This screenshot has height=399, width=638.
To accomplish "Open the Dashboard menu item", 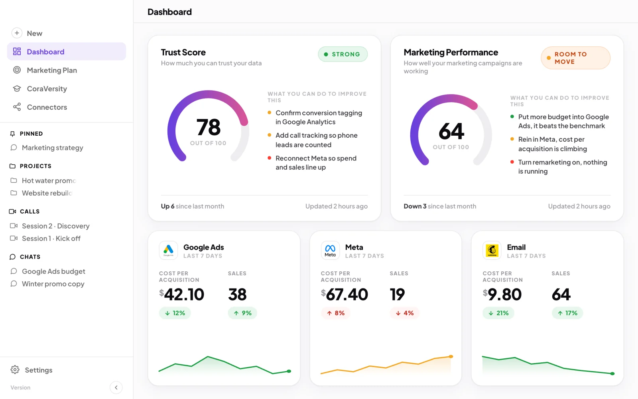I will (67, 51).
